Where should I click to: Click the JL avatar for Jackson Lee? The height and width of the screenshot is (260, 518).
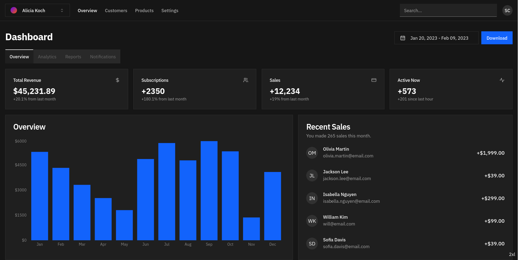tap(312, 175)
